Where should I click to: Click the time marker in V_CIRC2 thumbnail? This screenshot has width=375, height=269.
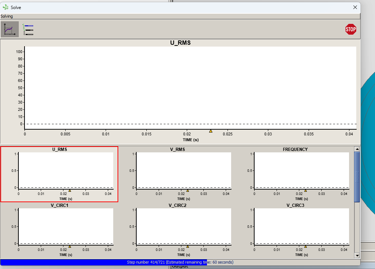(188, 247)
